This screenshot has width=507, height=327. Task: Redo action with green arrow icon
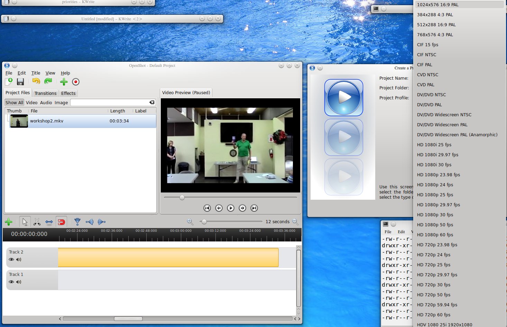click(x=48, y=81)
